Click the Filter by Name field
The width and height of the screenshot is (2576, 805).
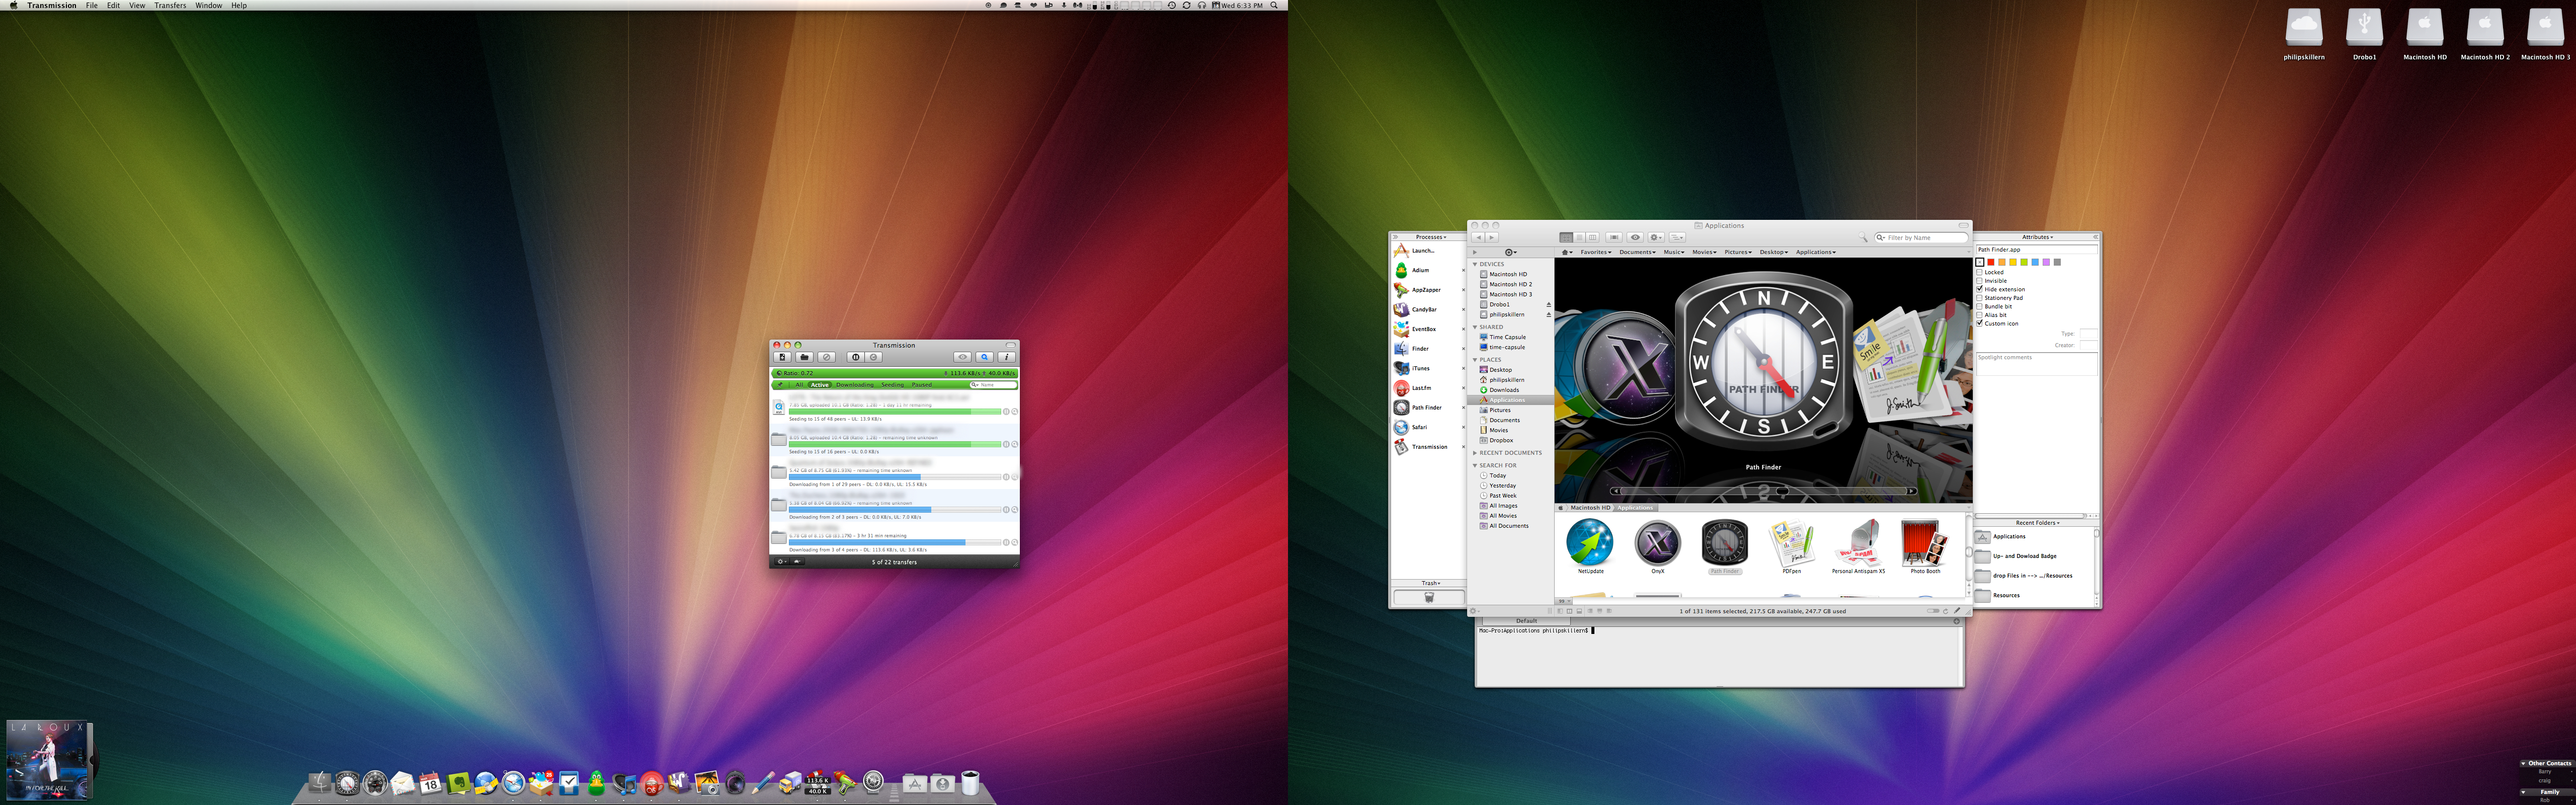pyautogui.click(x=1922, y=238)
